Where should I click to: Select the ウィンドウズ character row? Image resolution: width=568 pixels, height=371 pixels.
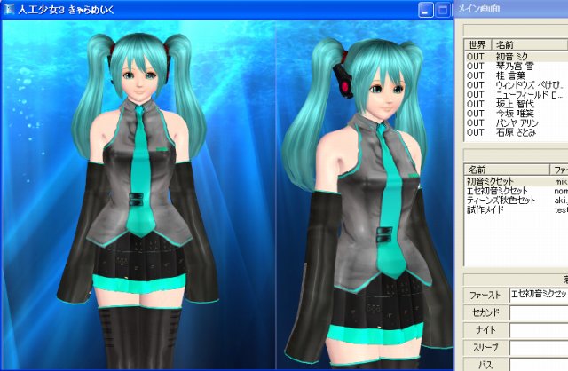517,85
